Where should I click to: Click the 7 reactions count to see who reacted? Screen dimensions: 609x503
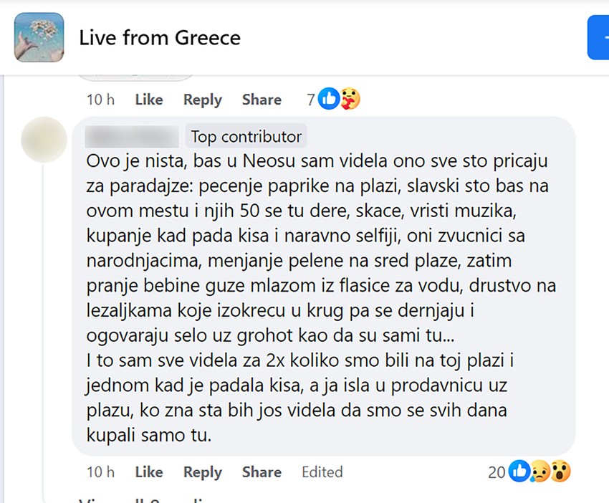312,99
